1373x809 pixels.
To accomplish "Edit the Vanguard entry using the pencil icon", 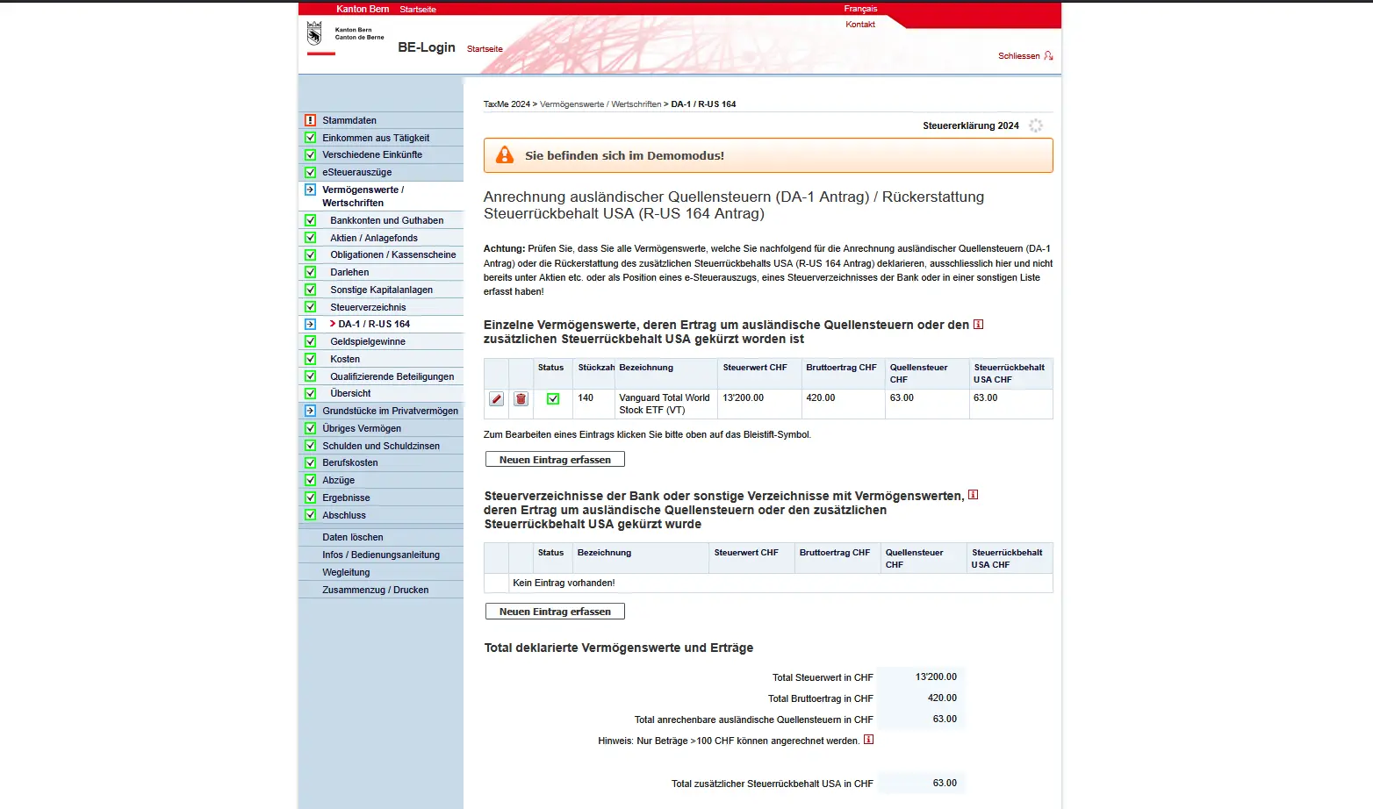I will [x=496, y=399].
